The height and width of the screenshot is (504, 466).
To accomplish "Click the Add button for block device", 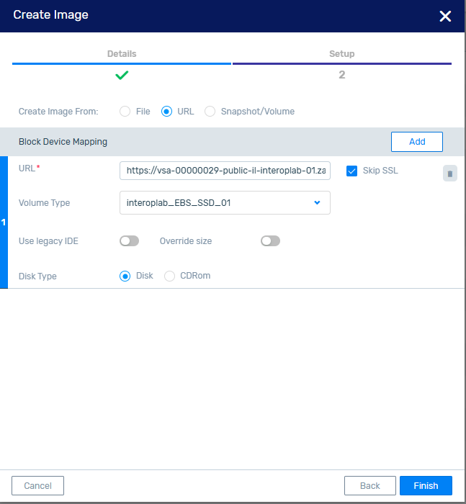I will coord(416,142).
